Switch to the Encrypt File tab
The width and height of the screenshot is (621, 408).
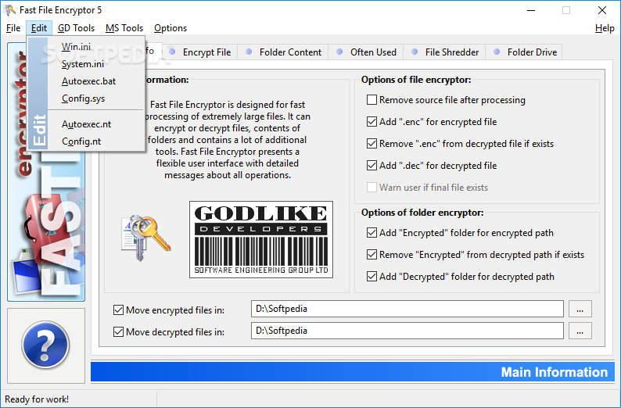coord(200,52)
